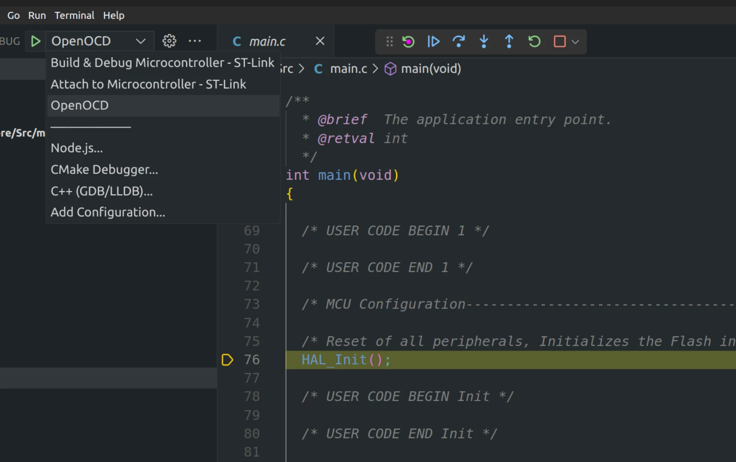736x462 pixels.
Task: Close the main.c editor tab
Action: pos(320,41)
